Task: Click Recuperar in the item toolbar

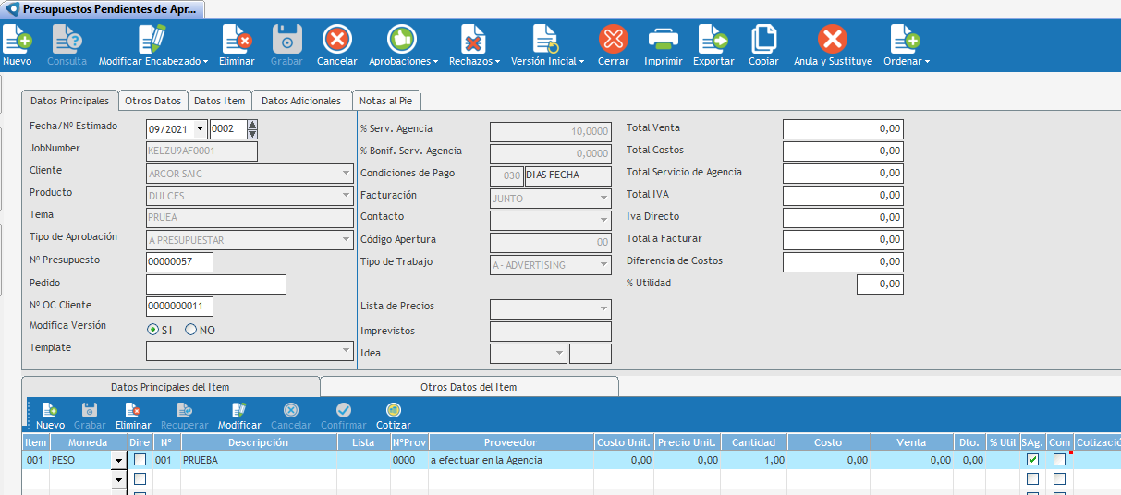Action: point(185,417)
